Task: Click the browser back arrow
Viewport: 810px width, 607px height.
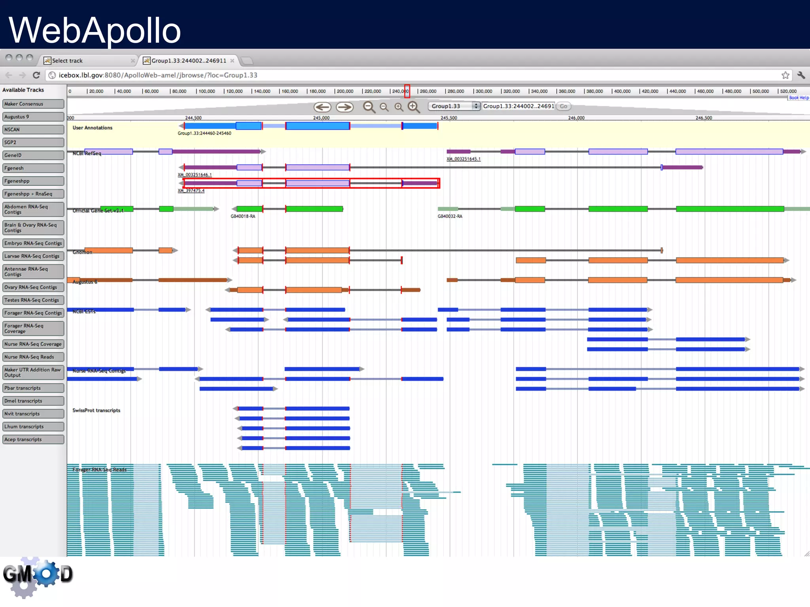Action: click(9, 75)
